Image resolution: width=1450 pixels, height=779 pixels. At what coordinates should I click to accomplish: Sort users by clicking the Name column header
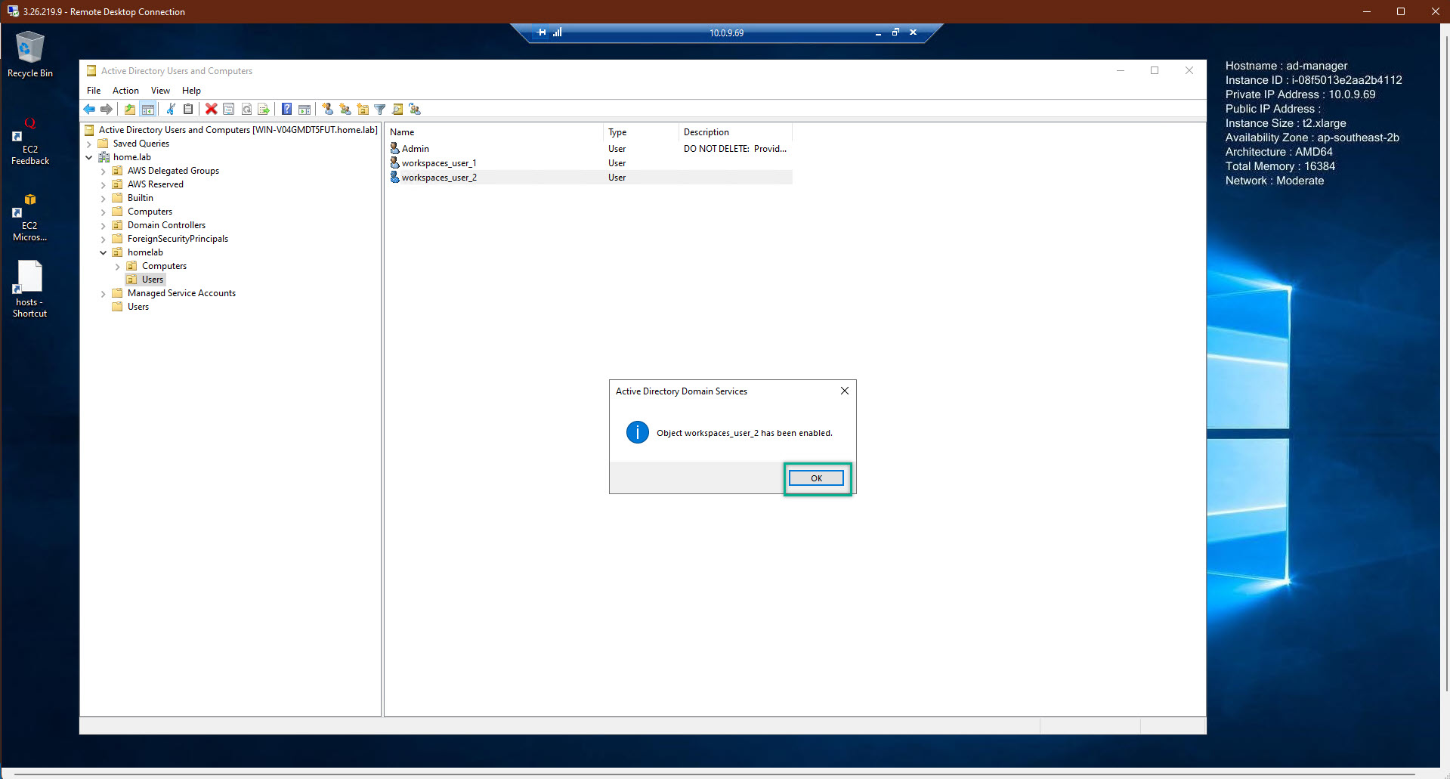(x=402, y=131)
